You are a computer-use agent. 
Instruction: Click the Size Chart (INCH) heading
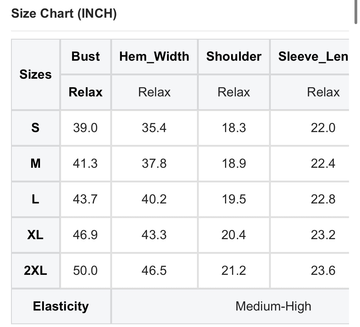click(64, 14)
